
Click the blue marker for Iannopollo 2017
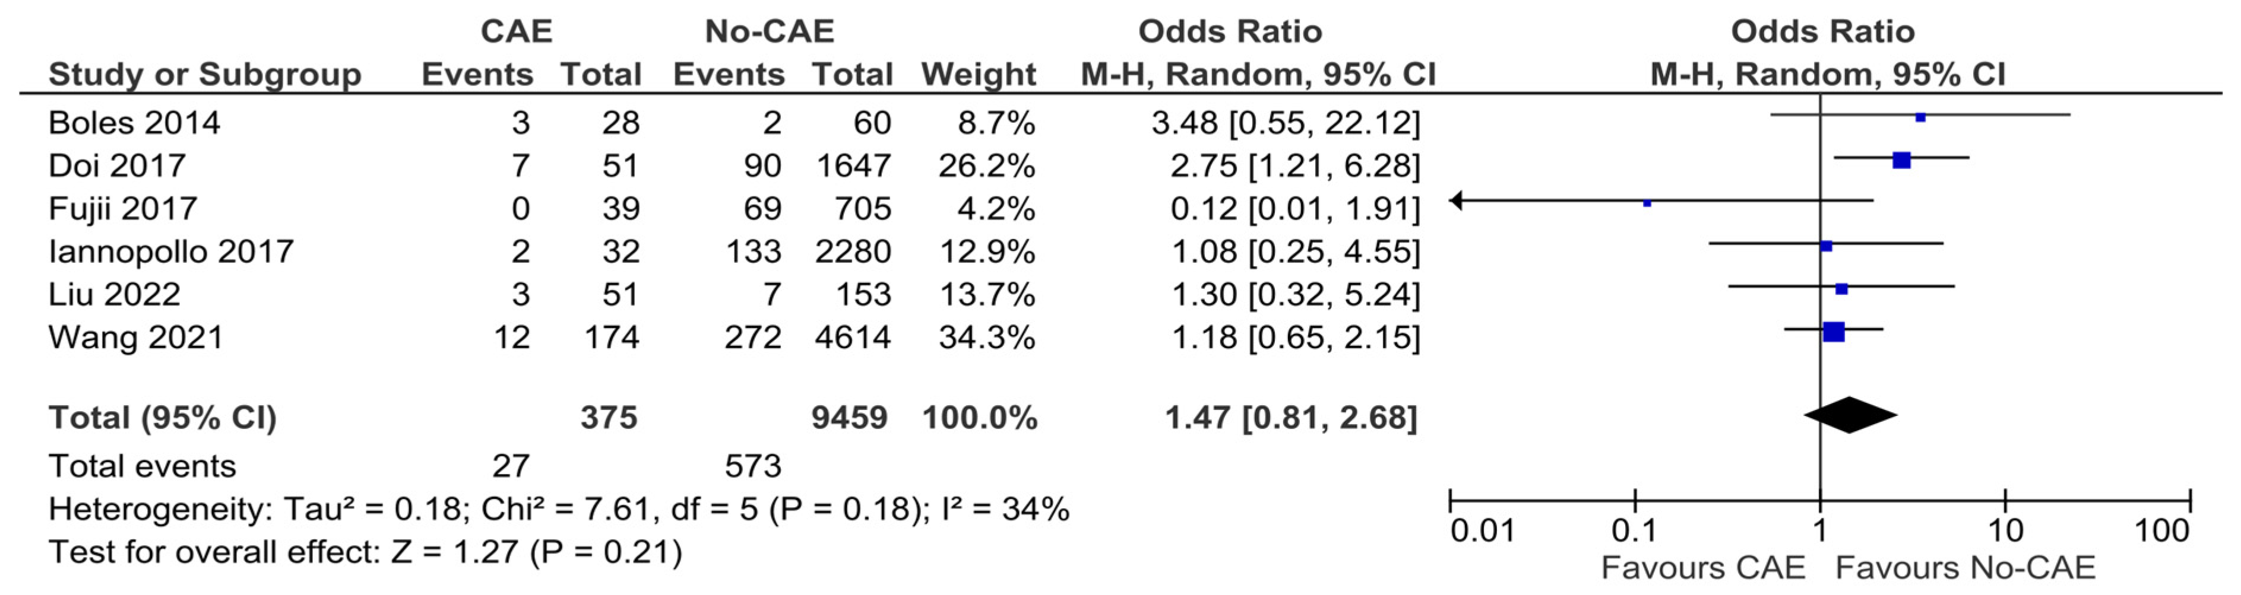(x=1827, y=246)
